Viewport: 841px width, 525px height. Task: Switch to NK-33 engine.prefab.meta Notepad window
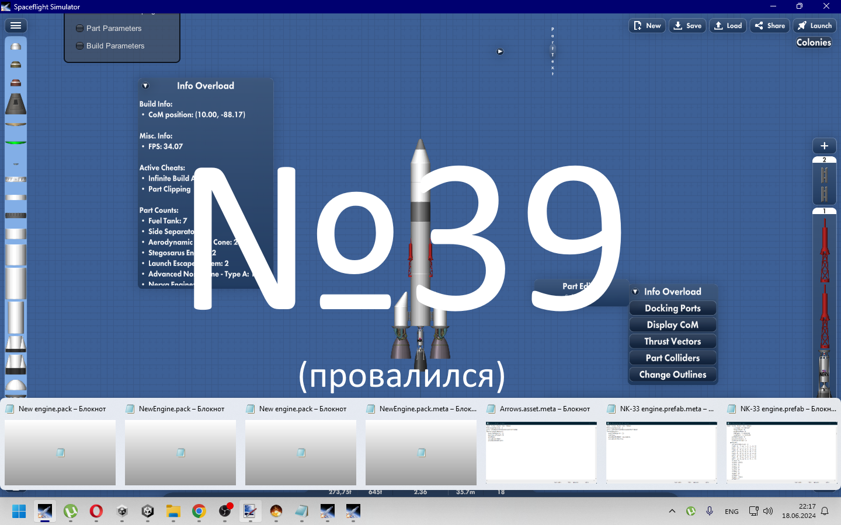[x=662, y=444]
